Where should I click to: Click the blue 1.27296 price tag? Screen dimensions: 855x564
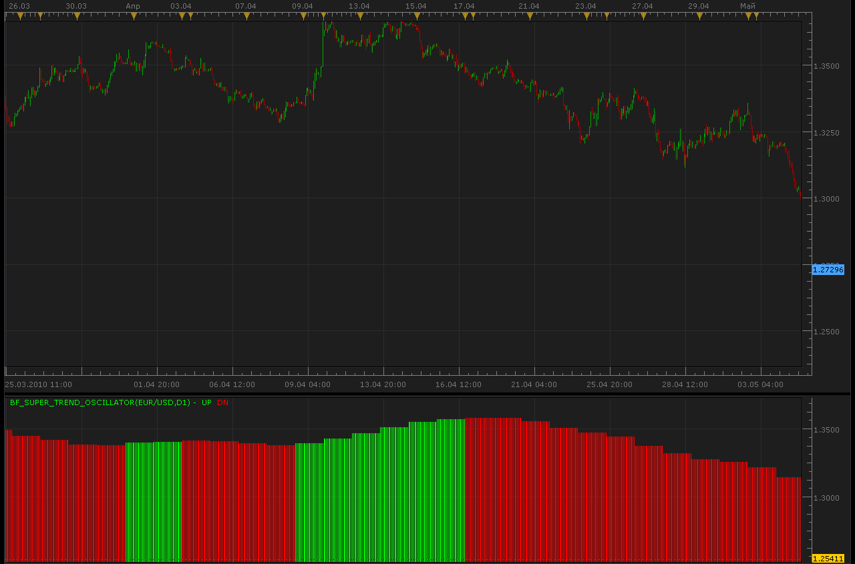828,270
